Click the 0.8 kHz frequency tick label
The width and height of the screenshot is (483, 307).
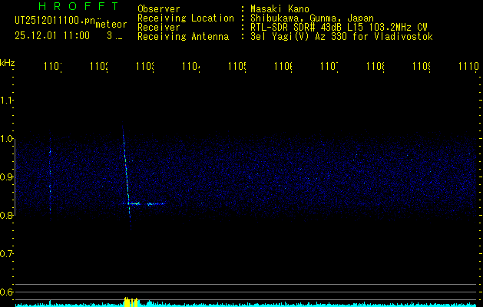click(x=7, y=216)
